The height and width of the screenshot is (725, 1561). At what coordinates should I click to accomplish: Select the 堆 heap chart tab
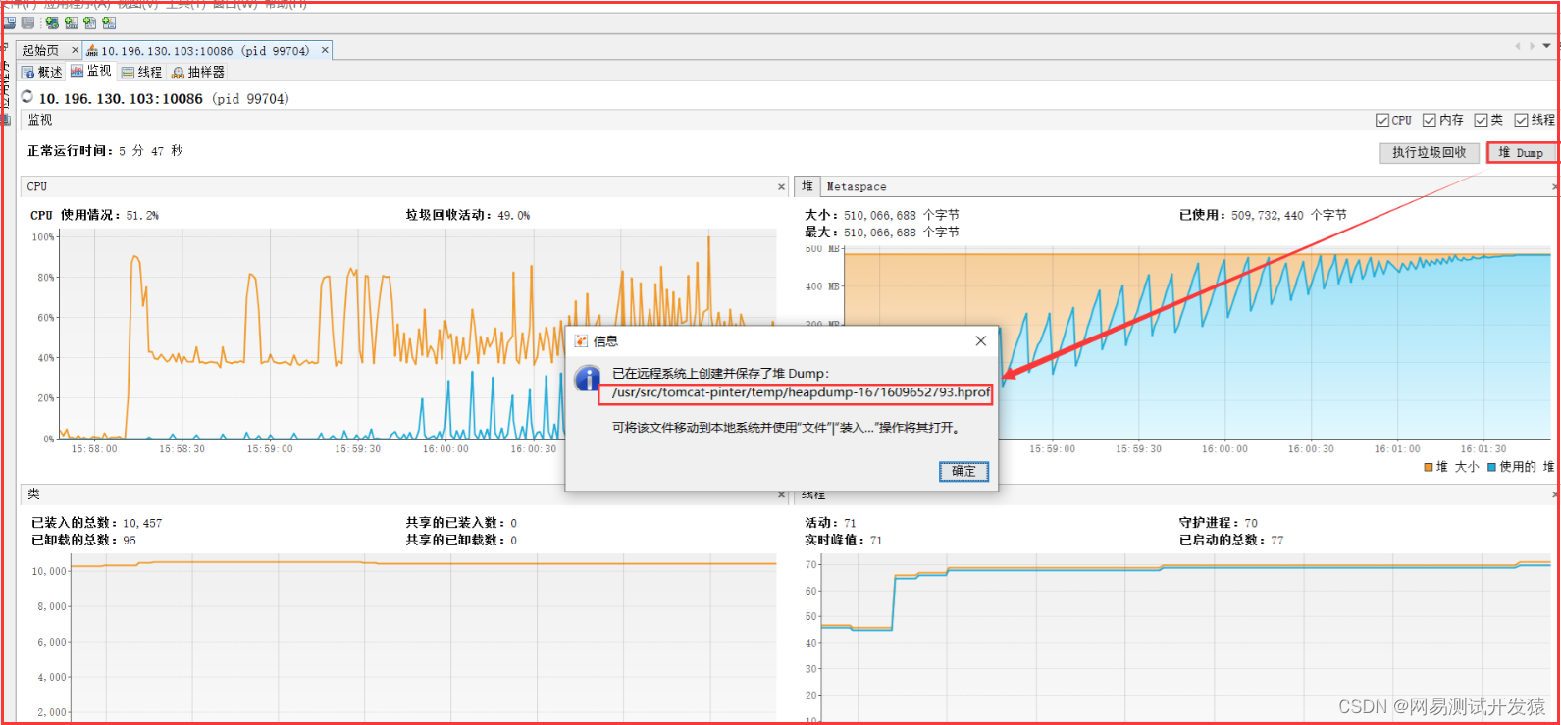pos(807,185)
